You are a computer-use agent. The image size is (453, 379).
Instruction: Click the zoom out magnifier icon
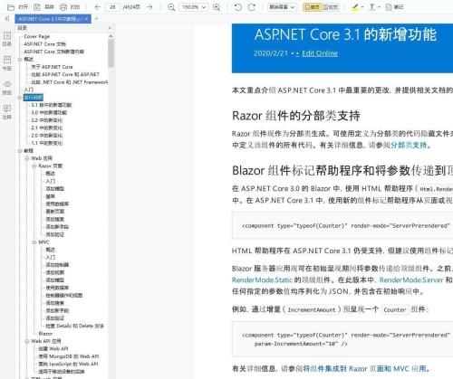pos(171,7)
